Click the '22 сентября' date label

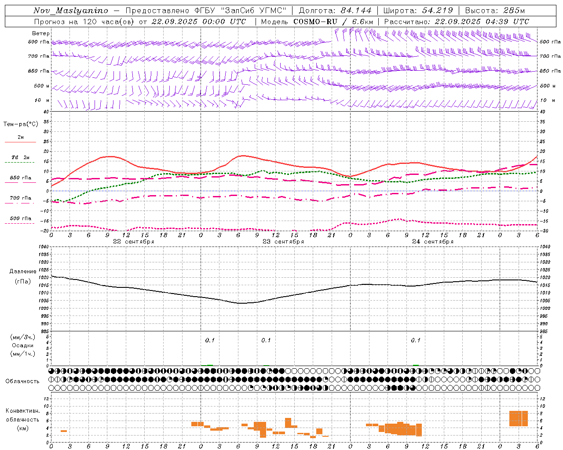[133, 242]
